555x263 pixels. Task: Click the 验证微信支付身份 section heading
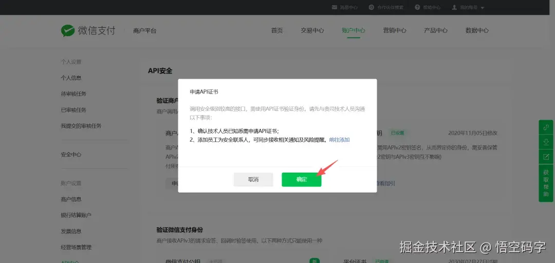coord(180,230)
